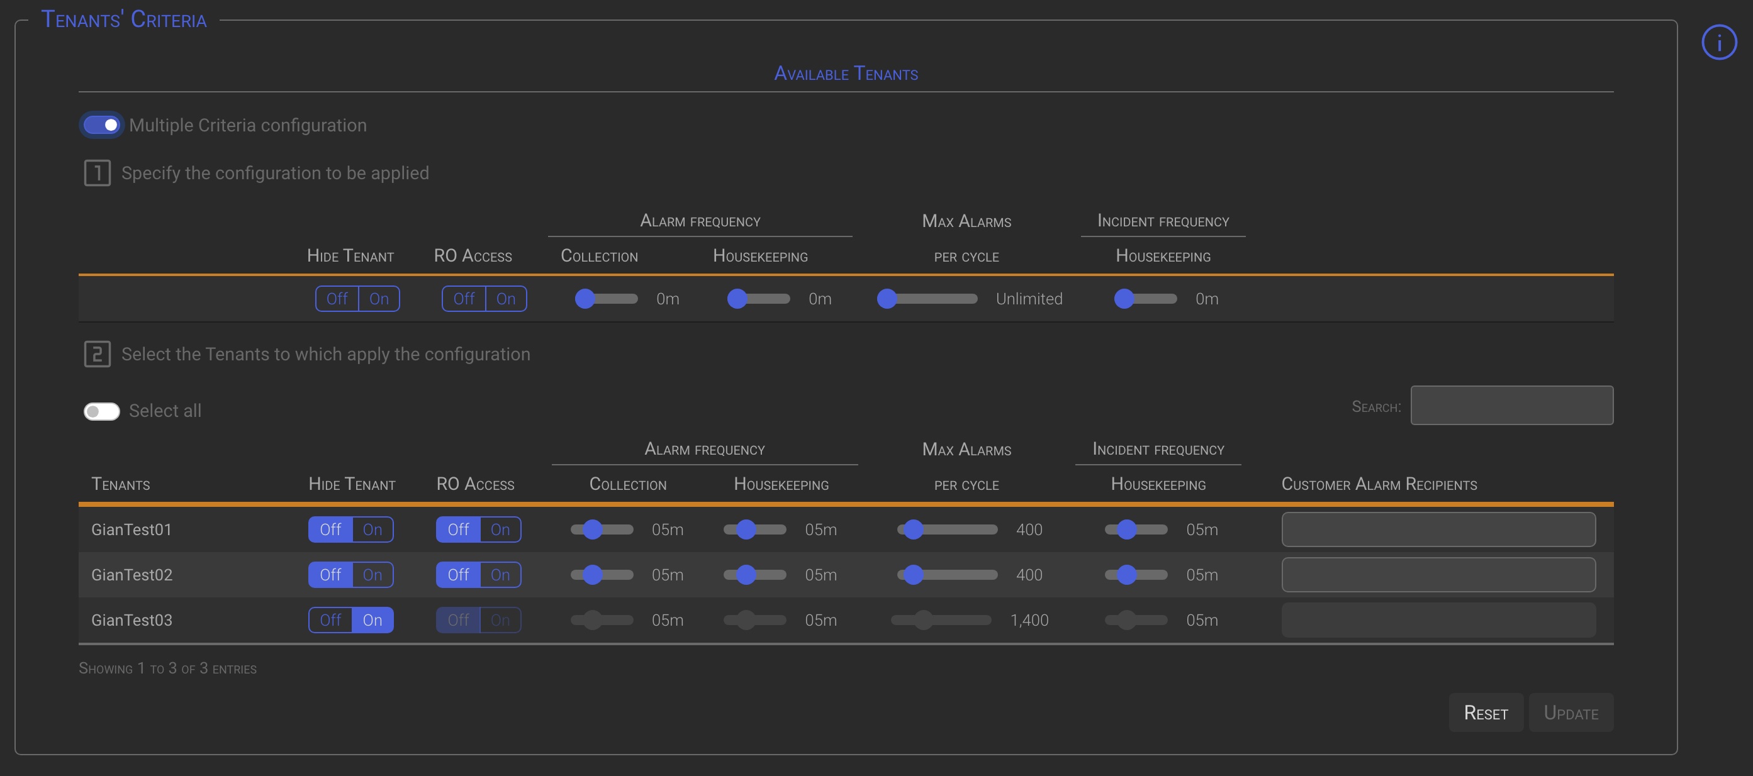1753x776 pixels.
Task: Click the Customer Alarm Recipients column header
Action: pyautogui.click(x=1379, y=484)
